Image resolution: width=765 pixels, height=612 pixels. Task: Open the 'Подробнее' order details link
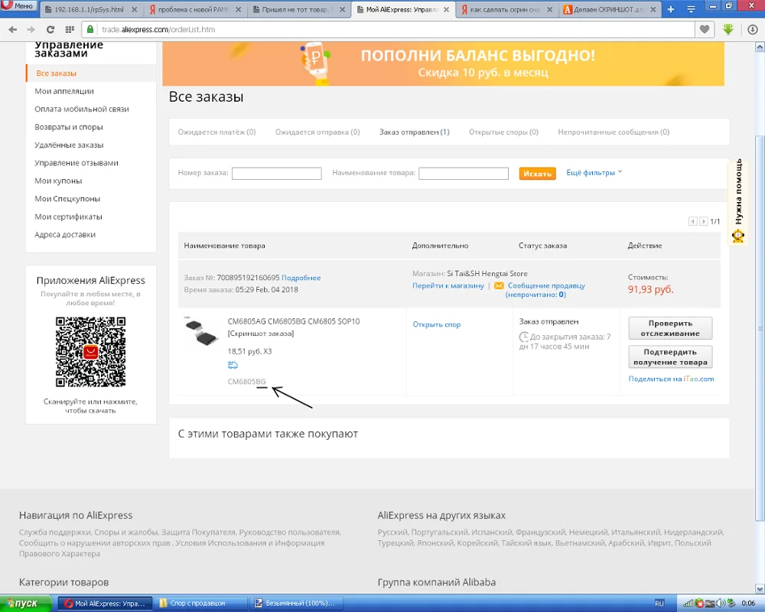tap(301, 278)
